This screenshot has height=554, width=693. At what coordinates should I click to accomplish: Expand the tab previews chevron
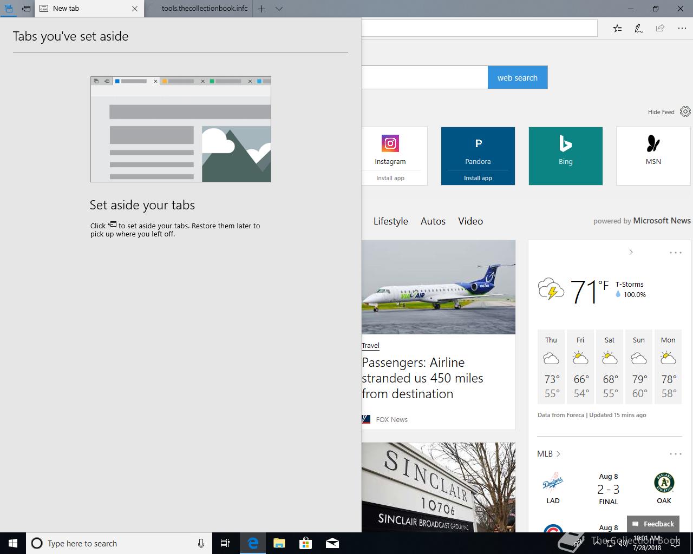279,9
